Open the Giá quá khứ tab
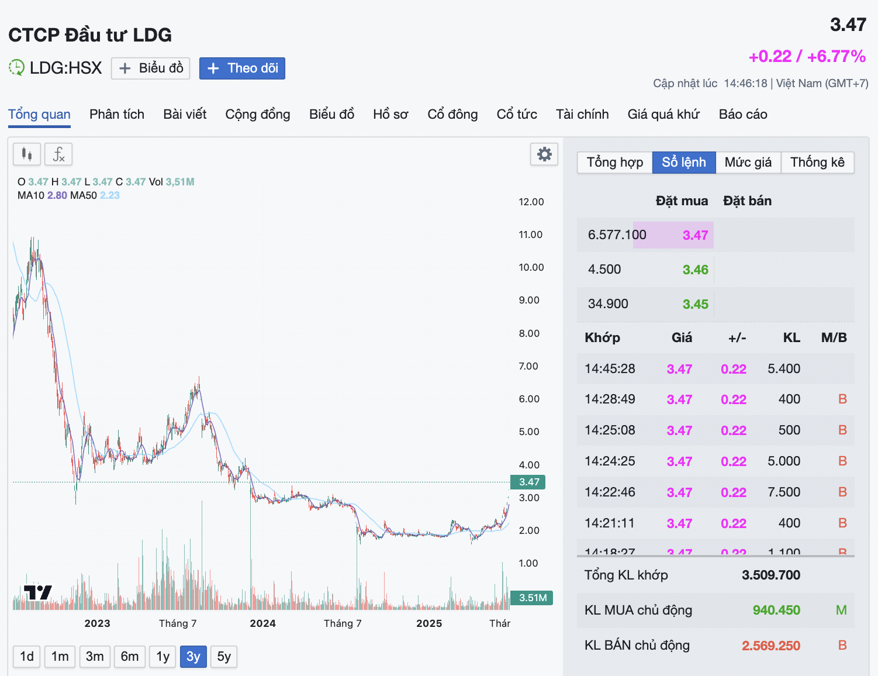 (663, 115)
